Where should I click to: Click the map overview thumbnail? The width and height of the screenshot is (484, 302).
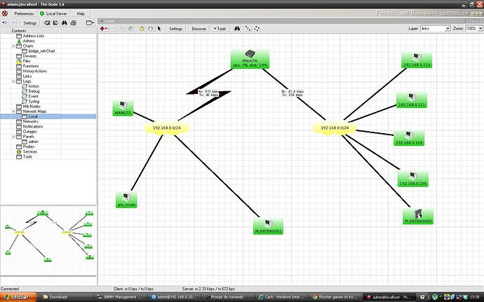pos(48,240)
